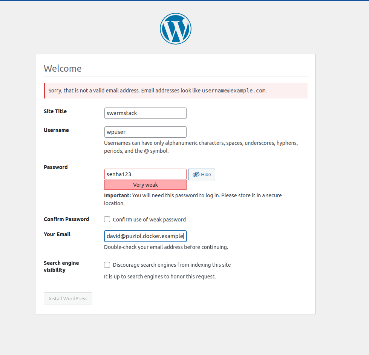The width and height of the screenshot is (369, 355).
Task: Select the Search engine visibility label
Action: [61, 266]
